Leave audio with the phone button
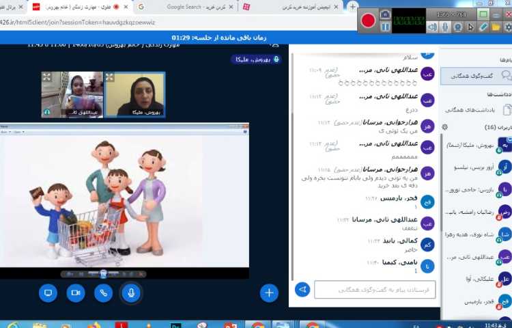Image resolution: width=512 pixels, height=328 pixels. coord(104,292)
